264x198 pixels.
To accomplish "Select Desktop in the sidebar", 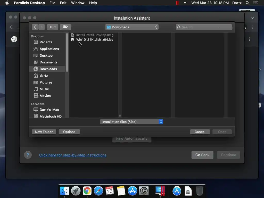I will [x=47, y=56].
